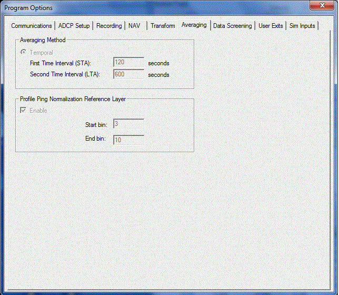This screenshot has width=339, height=295.
Task: Click the Profile Ping Normalization Reference Layer label
Action: [x=73, y=99]
